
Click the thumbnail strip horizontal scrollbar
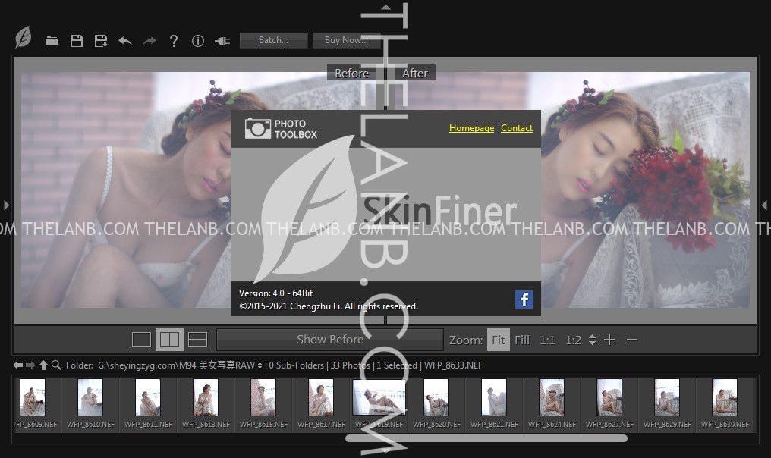[x=486, y=438]
